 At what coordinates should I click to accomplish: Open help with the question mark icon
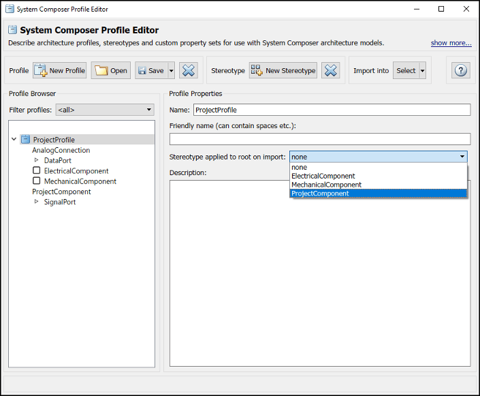click(461, 70)
